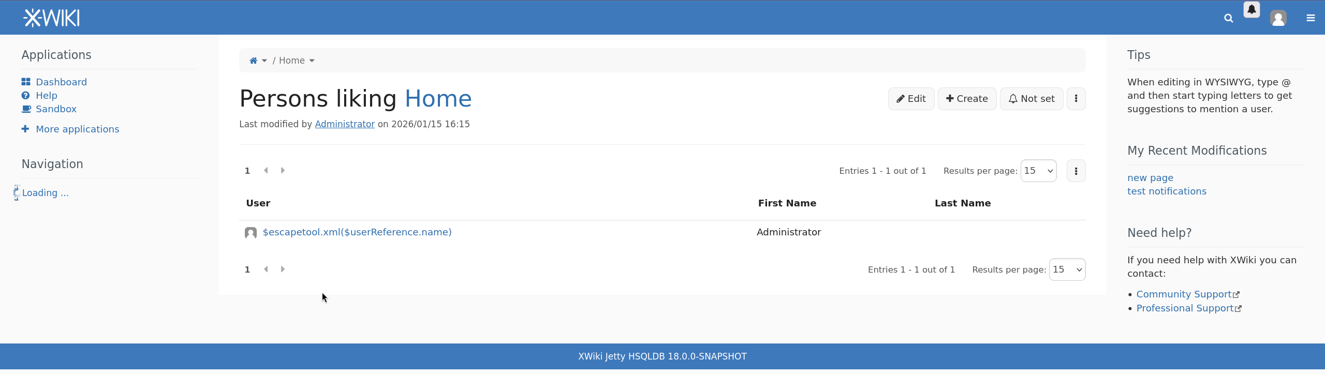The image size is (1325, 374).
Task: Click the XWiki logo
Action: tap(51, 18)
